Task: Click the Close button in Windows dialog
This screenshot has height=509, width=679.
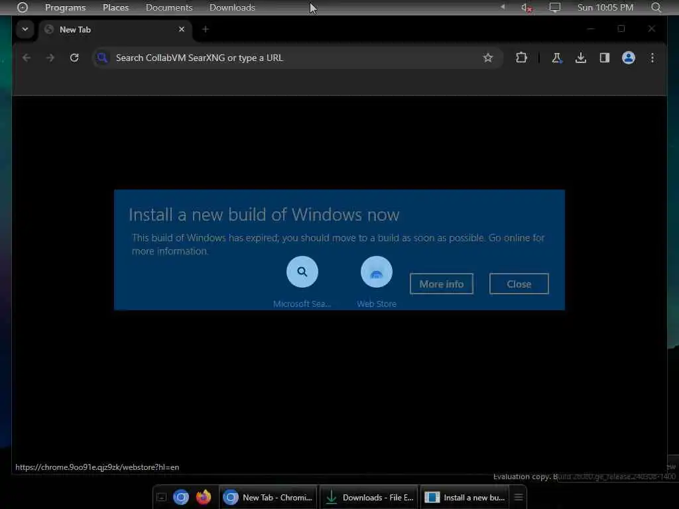Action: 519,284
